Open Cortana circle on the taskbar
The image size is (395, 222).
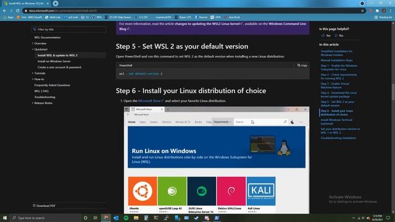pos(85,218)
